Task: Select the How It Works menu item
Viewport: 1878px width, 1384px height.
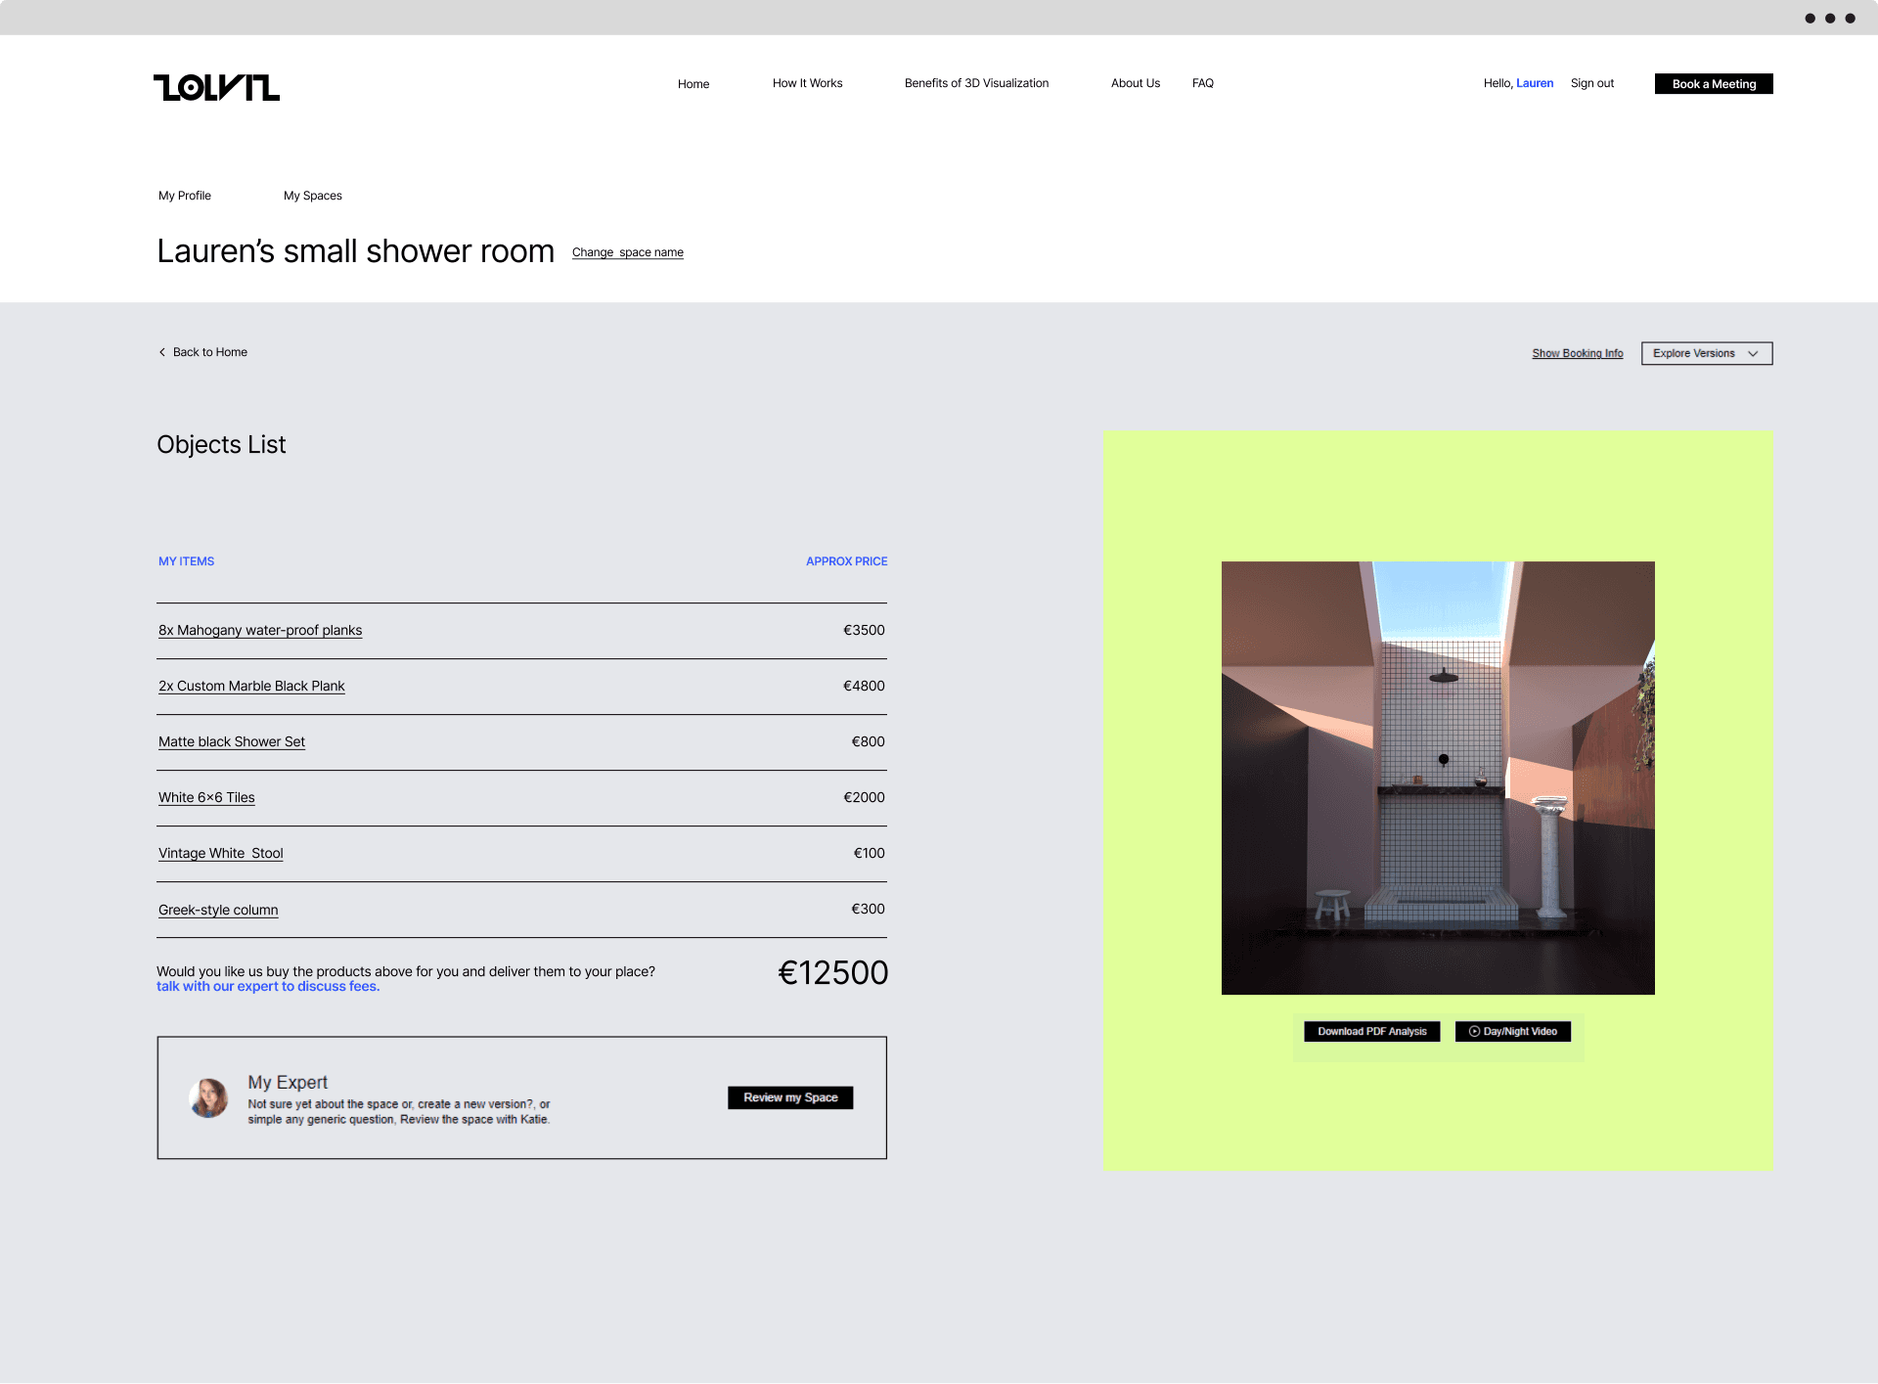Action: (x=808, y=83)
